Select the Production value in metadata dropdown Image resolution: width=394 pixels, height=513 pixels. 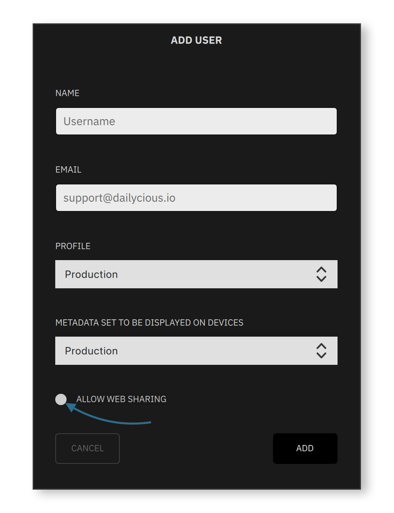pos(91,351)
